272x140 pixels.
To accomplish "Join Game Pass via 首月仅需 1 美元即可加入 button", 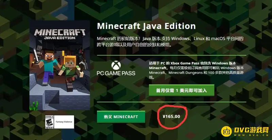I will [182, 90].
